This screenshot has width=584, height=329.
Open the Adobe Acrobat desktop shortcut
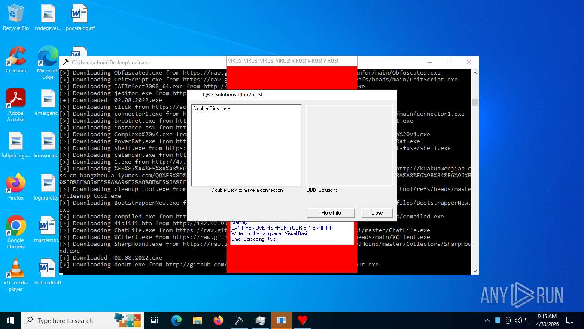[x=16, y=105]
